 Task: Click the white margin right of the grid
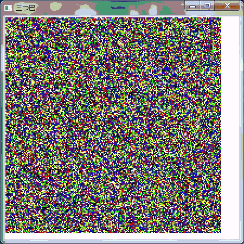pyautogui.click(x=230, y=125)
